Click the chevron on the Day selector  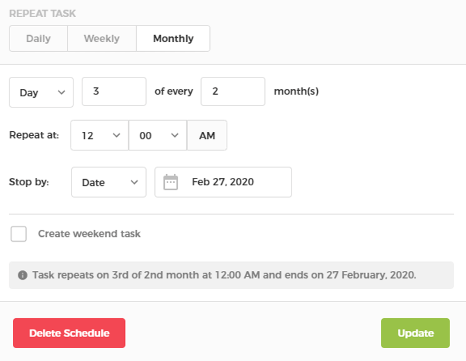(63, 91)
